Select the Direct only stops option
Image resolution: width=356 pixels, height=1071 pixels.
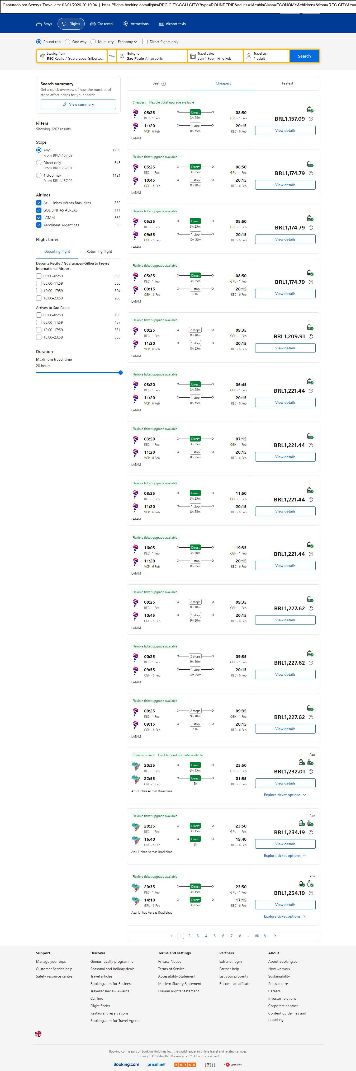(x=39, y=163)
